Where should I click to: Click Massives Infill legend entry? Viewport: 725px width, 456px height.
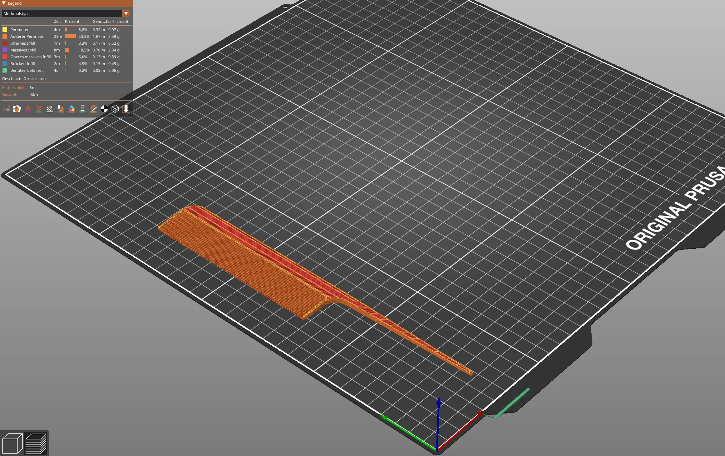click(23, 50)
